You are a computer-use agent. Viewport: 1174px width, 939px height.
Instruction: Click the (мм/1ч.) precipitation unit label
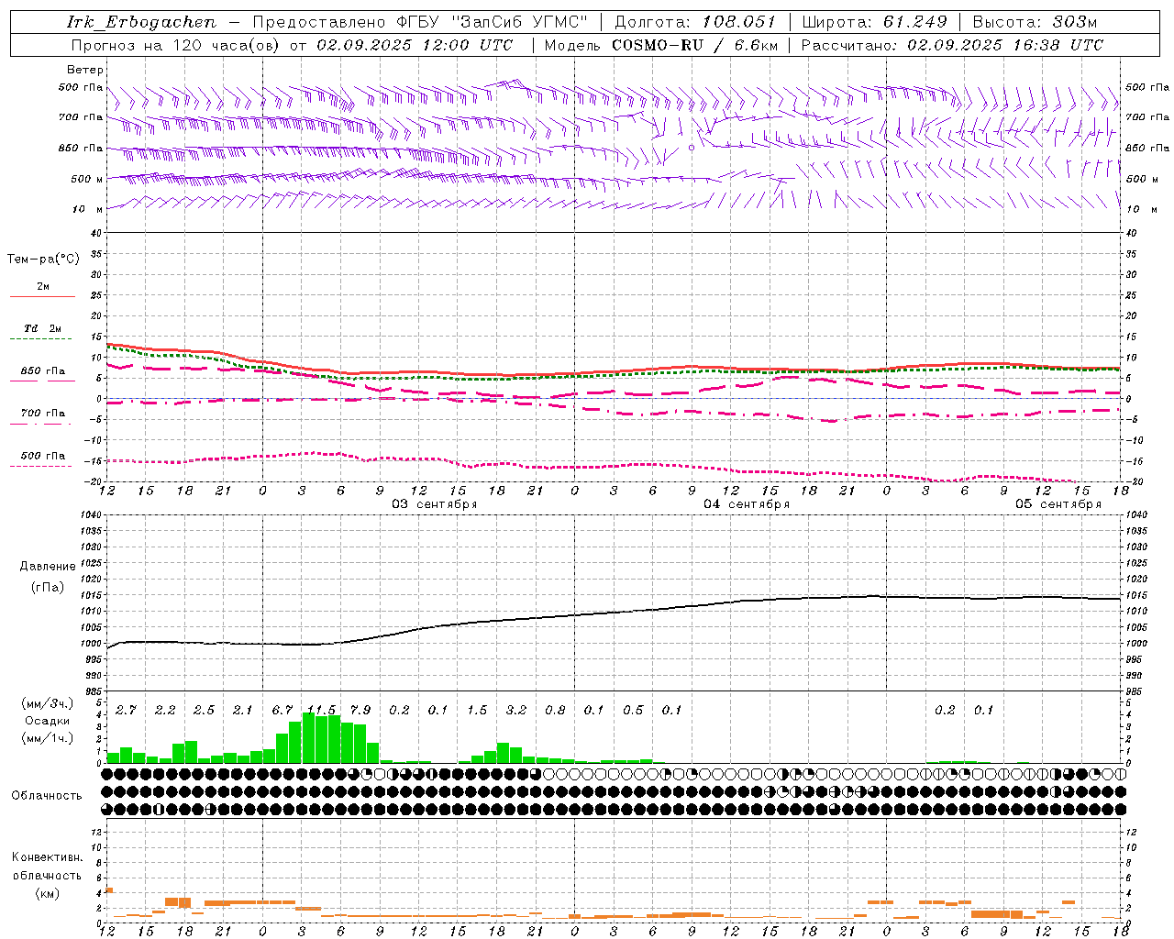point(48,738)
